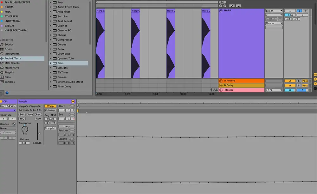Screen dimensions: 317x194
Task: Click the Groove hot-swap icon
Action: coord(14,124)
